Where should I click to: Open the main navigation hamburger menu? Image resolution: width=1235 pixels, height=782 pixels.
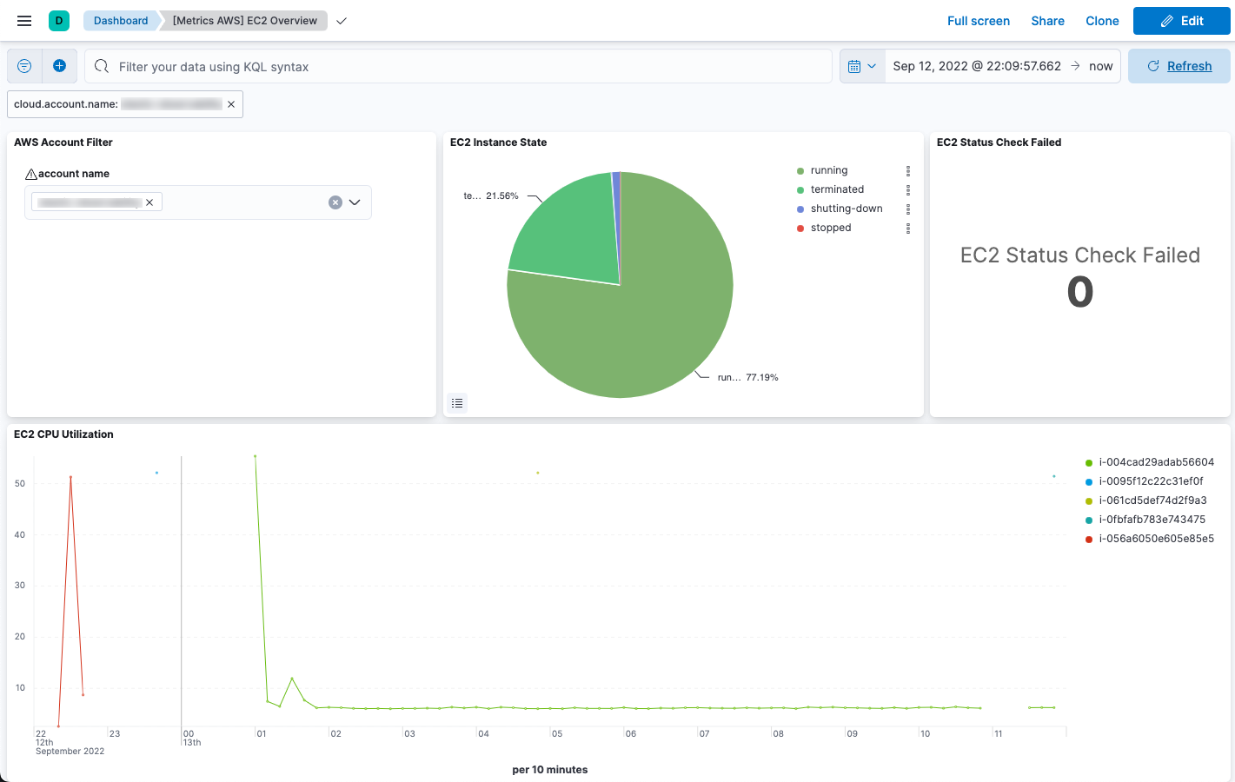click(23, 20)
